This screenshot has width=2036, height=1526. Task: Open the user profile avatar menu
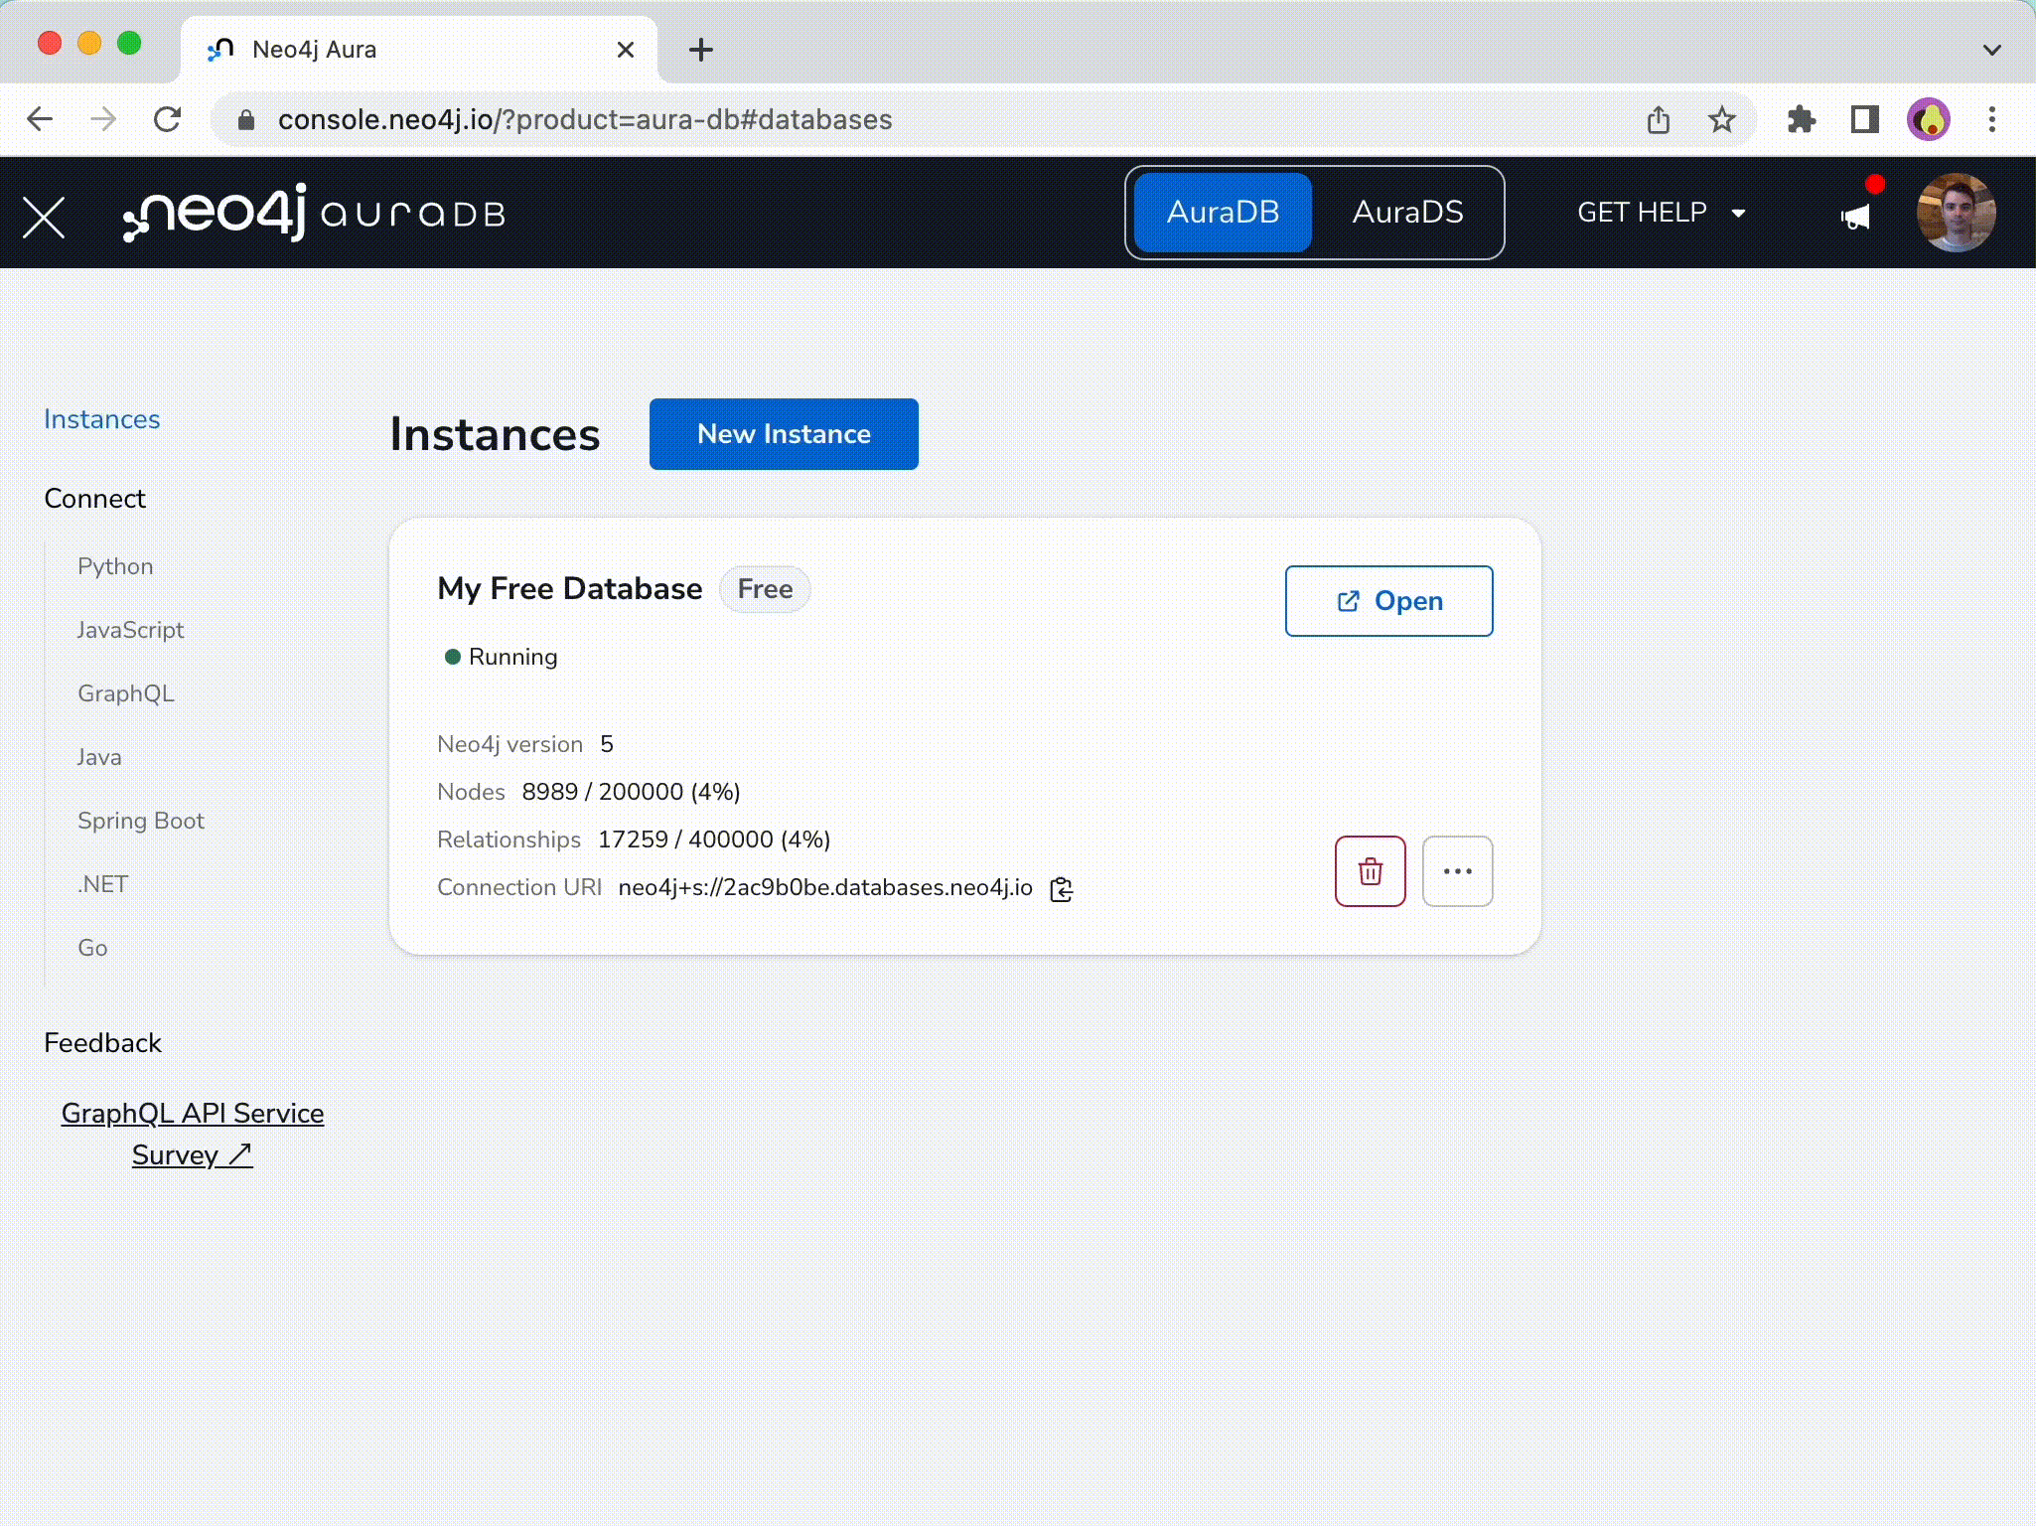pos(1956,213)
